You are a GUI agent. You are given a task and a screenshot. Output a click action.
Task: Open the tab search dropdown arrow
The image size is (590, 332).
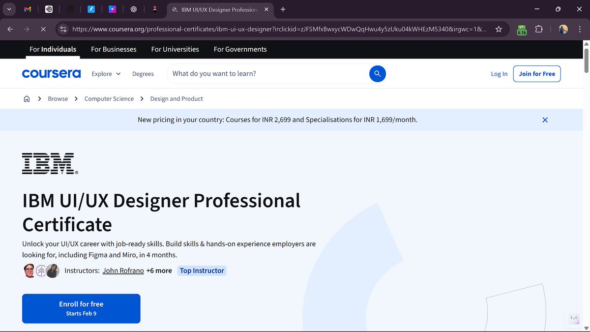9,9
